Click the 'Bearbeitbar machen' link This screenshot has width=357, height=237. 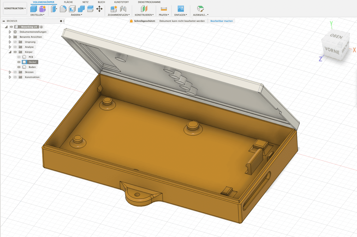(221, 21)
